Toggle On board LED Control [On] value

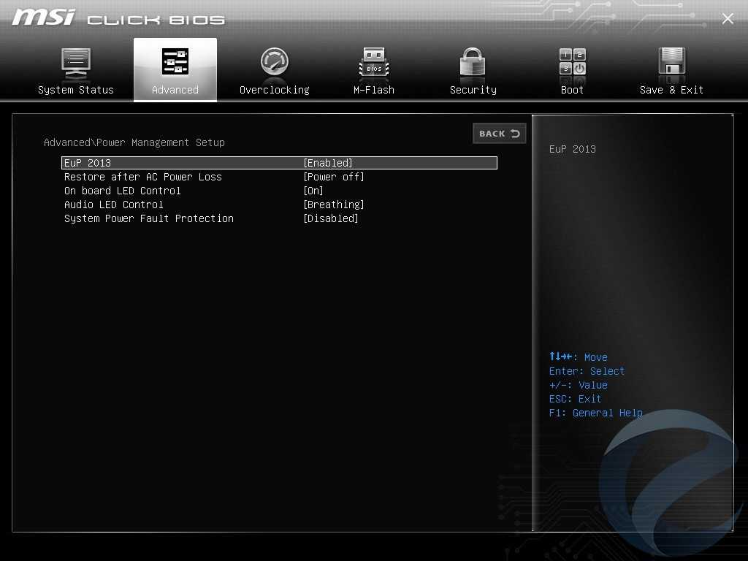click(x=313, y=191)
